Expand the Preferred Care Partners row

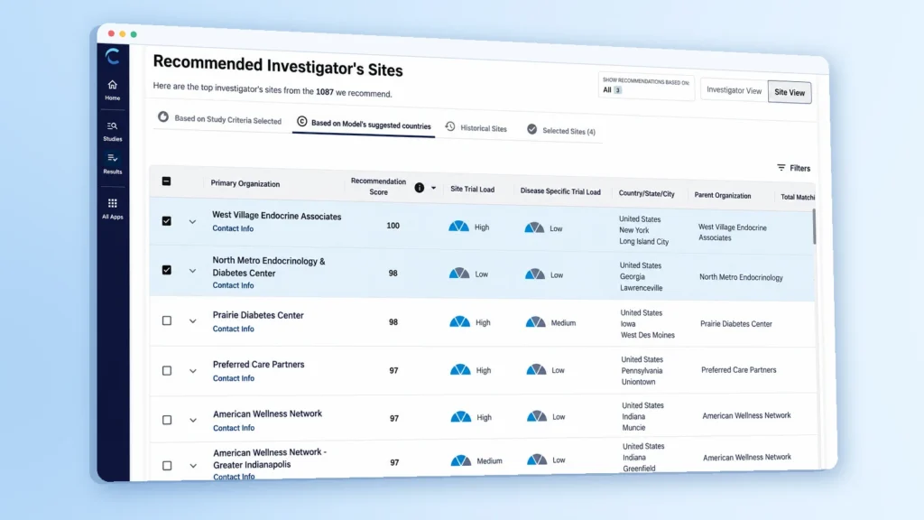click(x=193, y=371)
